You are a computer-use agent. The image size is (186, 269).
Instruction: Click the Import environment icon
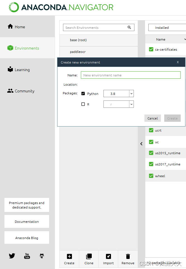[x=108, y=256]
